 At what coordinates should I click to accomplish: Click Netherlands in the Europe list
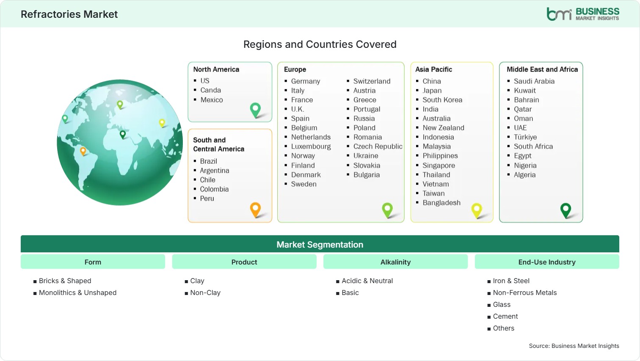click(x=311, y=137)
